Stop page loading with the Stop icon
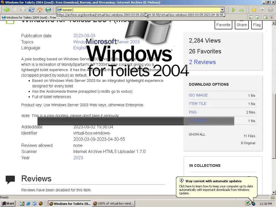 click(x=23, y=10)
